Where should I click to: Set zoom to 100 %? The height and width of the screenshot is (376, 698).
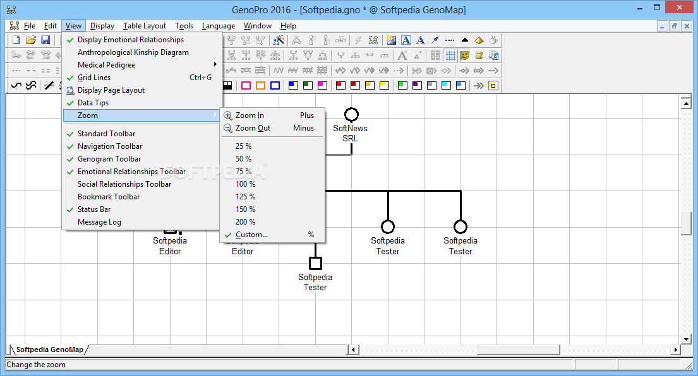click(x=272, y=184)
